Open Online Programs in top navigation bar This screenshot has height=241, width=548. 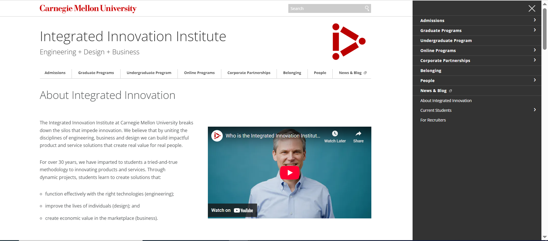coord(199,73)
